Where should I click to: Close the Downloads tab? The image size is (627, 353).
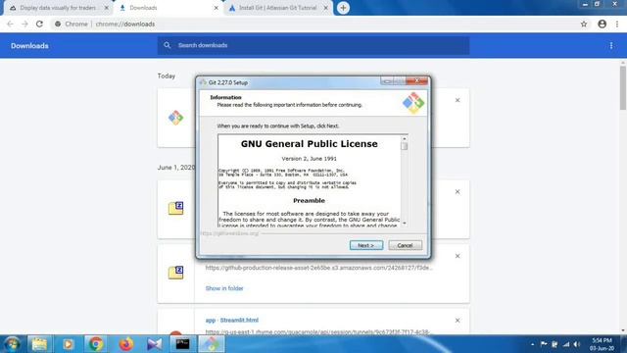(x=216, y=8)
